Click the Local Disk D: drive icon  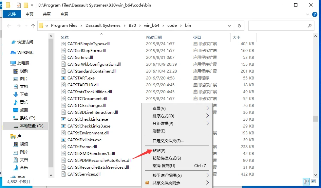point(16,126)
